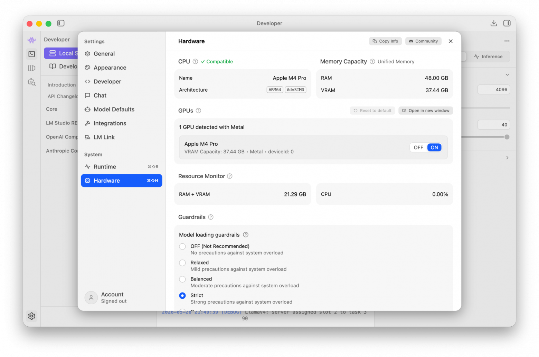Viewport: 539px width, 357px height.
Task: Select Strict guardrail option
Action: pos(182,296)
